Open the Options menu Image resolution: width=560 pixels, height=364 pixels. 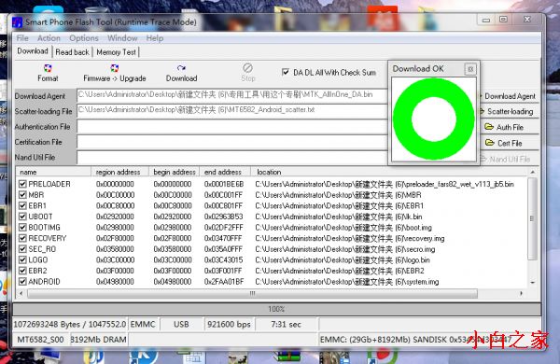(x=84, y=38)
